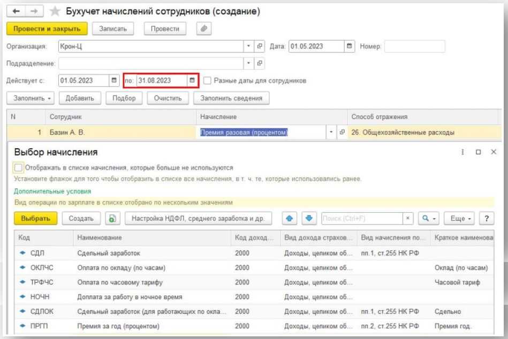Expand the Организация dropdown list

(248, 47)
